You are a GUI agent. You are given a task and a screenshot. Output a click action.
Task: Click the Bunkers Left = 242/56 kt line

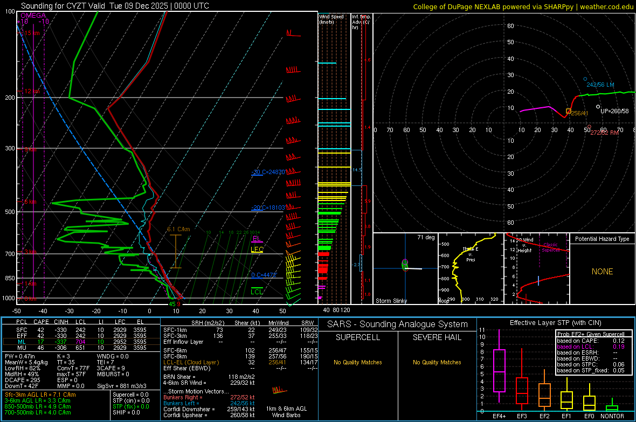point(209,403)
